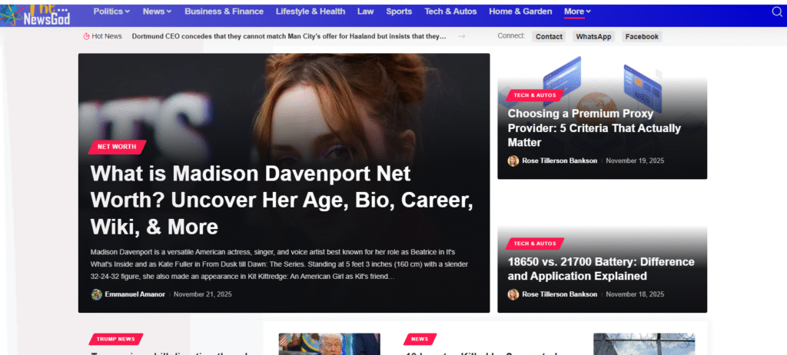Expand the More dropdown menu
This screenshot has height=355, width=787.
(577, 12)
